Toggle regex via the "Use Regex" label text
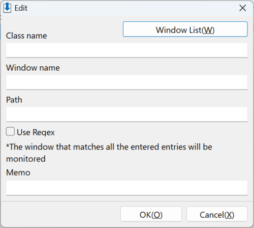The width and height of the screenshot is (254, 228). coord(36,132)
